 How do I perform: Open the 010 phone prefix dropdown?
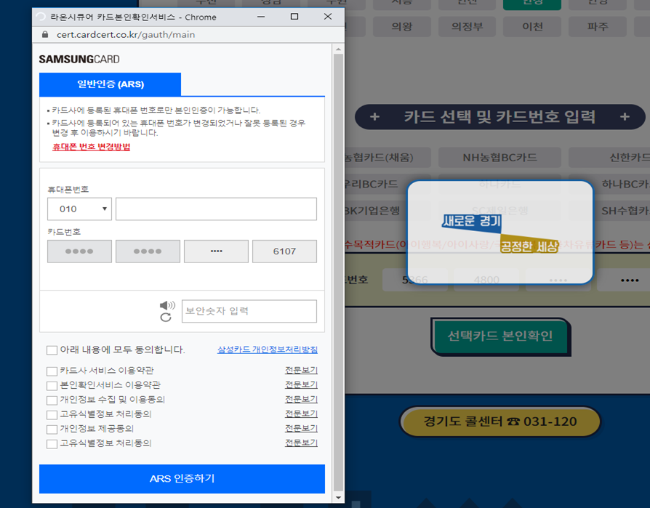(79, 209)
